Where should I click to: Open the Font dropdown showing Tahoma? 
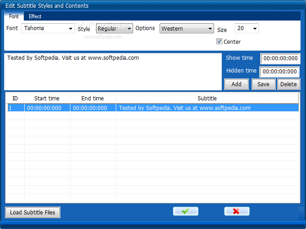(48, 28)
